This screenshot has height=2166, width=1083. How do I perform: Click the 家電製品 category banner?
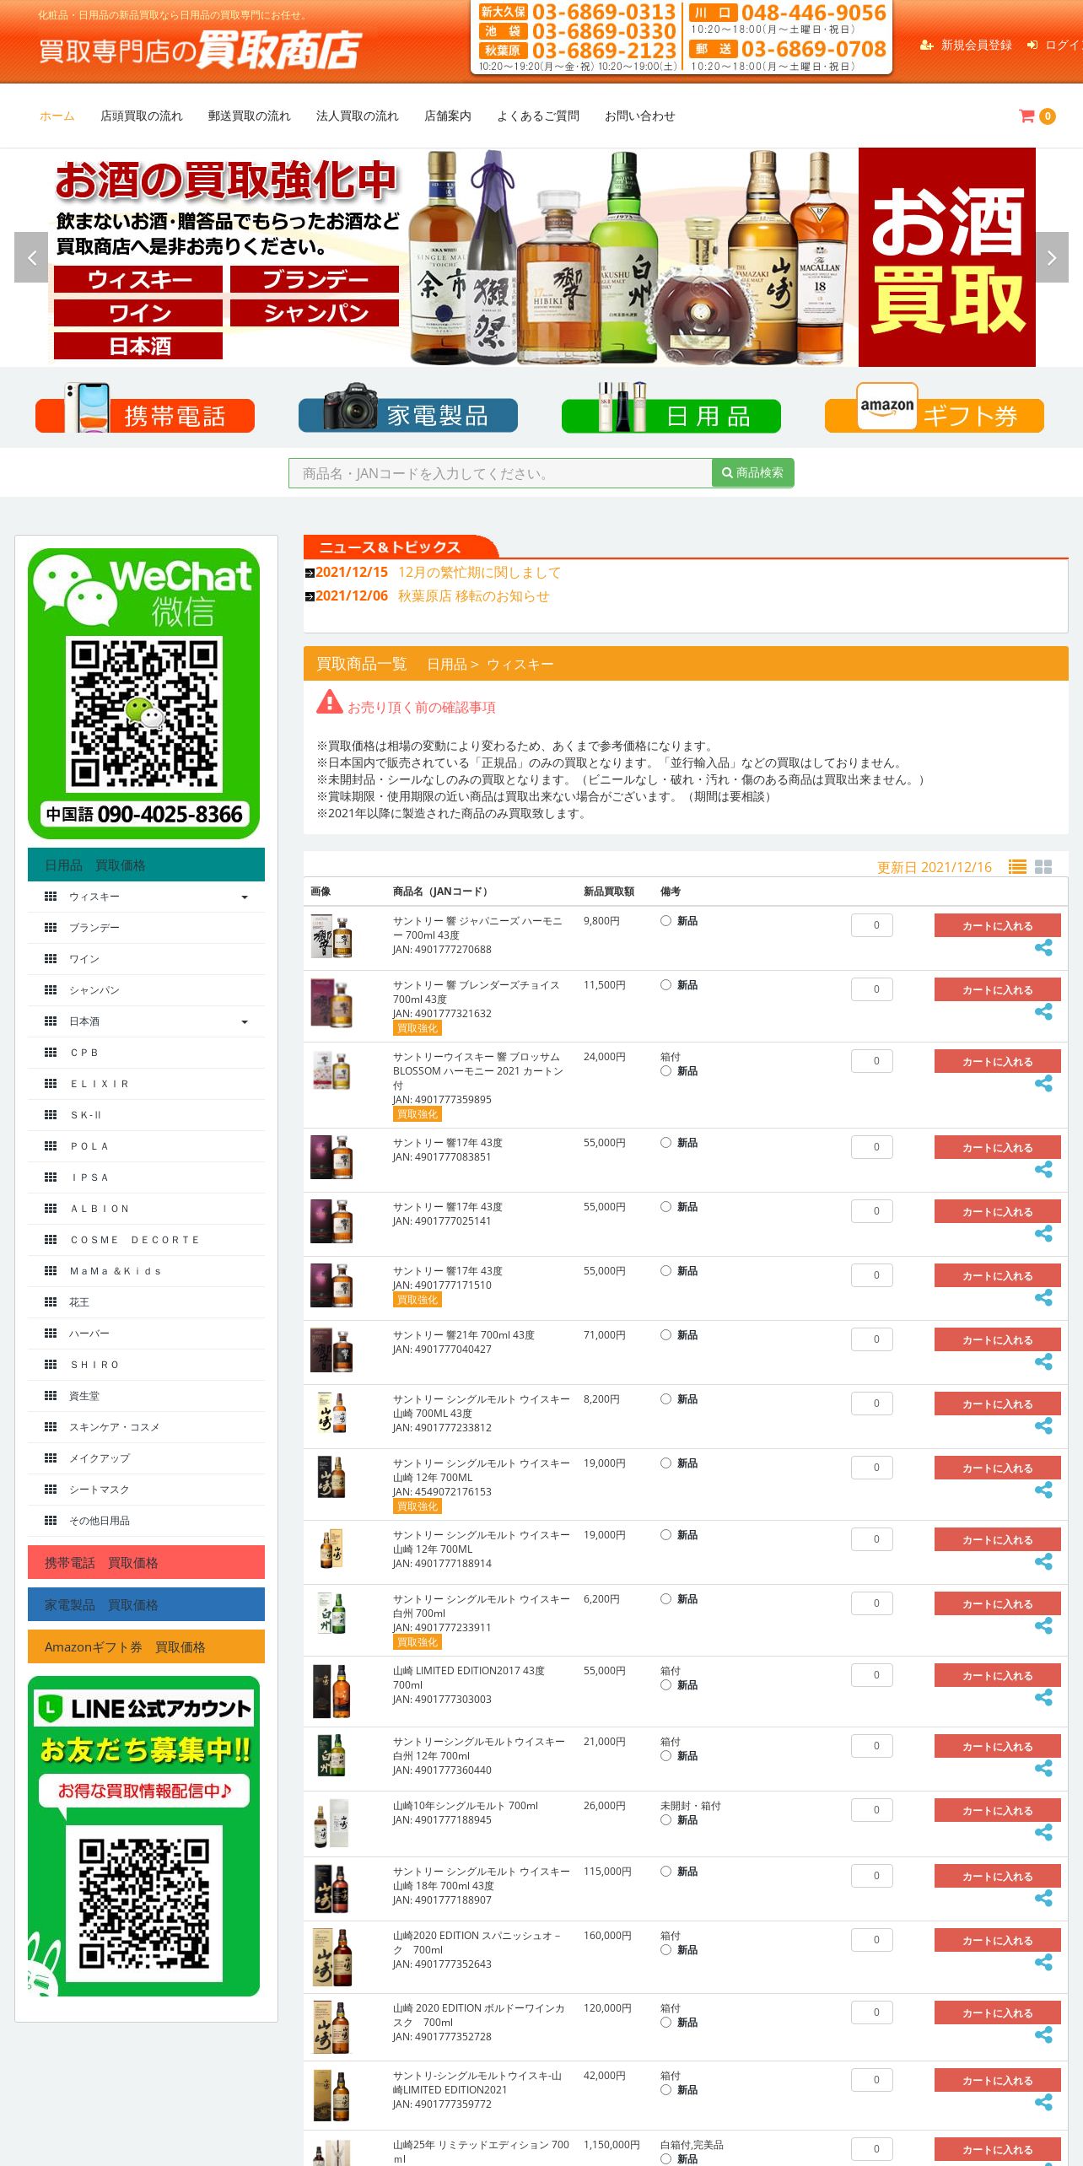tap(408, 408)
